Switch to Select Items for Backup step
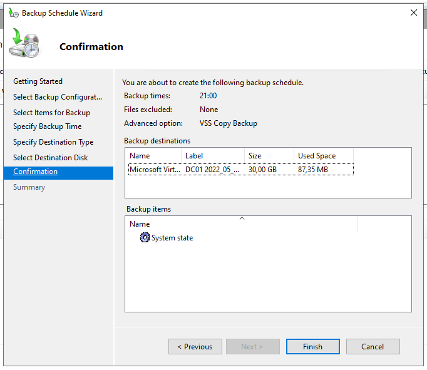This screenshot has width=427, height=370. (x=52, y=113)
